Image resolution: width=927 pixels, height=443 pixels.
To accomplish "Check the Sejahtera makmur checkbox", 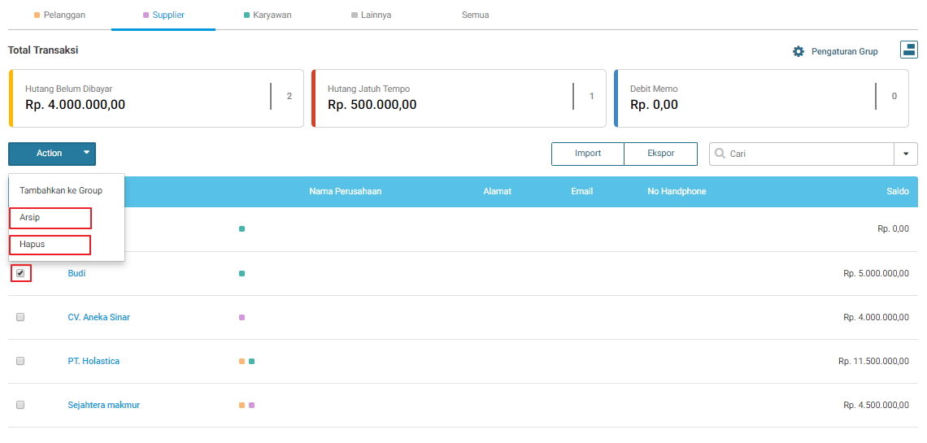I will tap(20, 405).
